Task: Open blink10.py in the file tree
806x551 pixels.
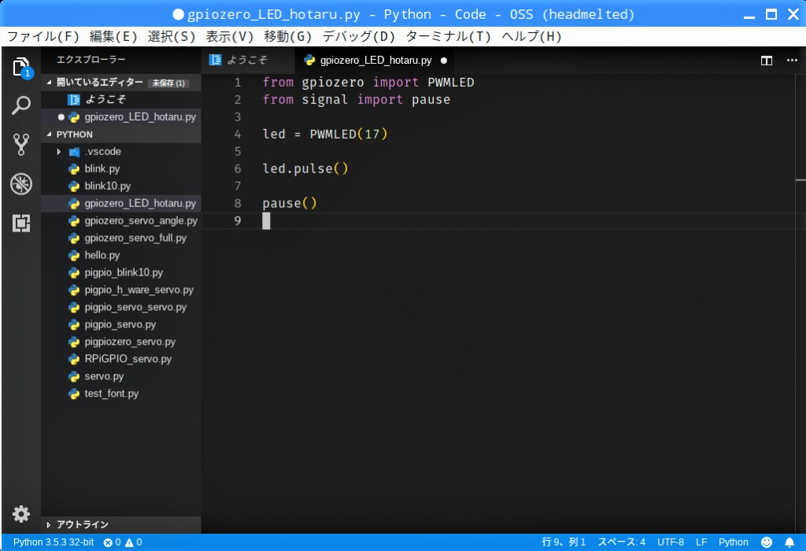Action: [x=108, y=186]
